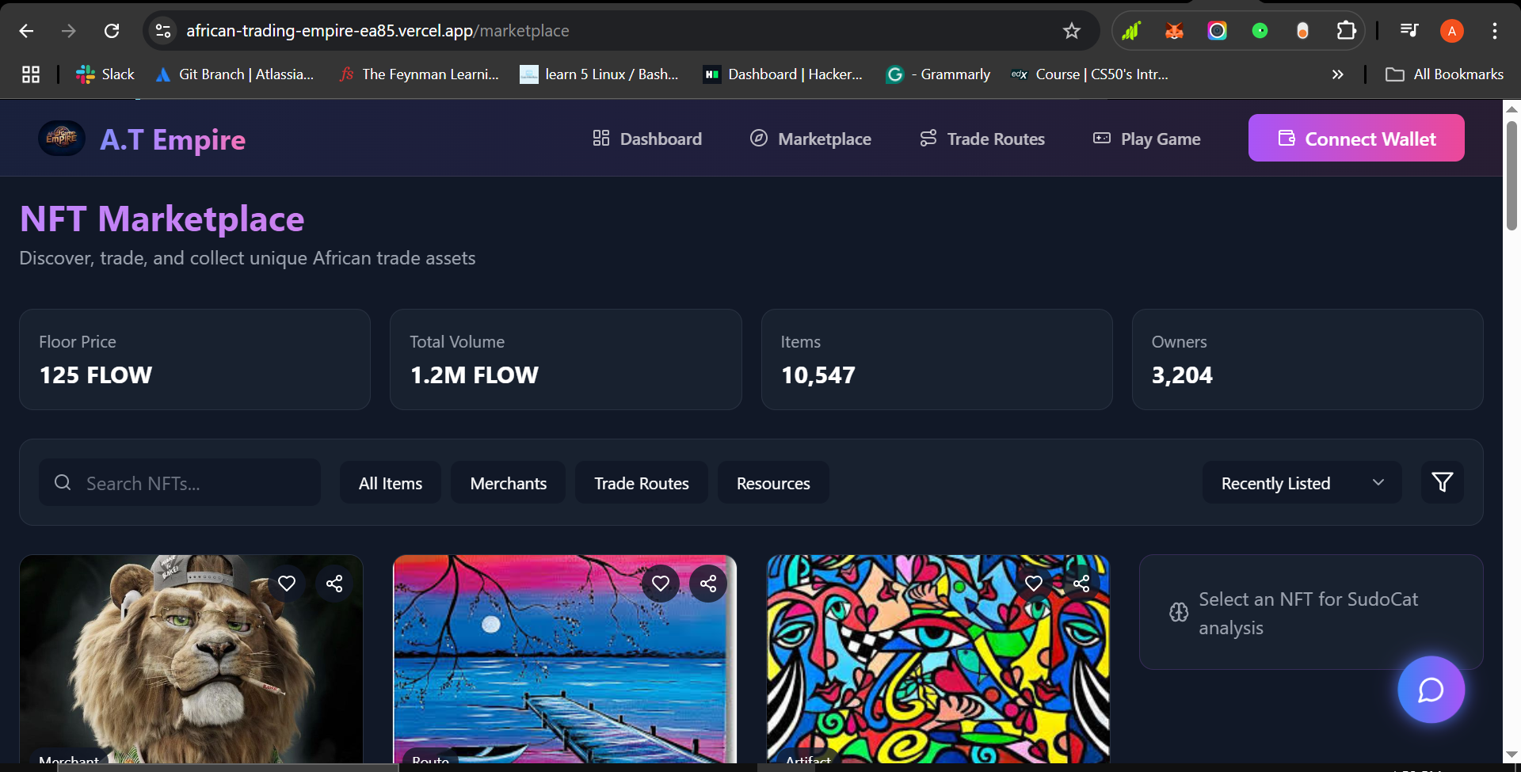The height and width of the screenshot is (772, 1521).
Task: Open the media controls icon in toolbar
Action: [1409, 31]
